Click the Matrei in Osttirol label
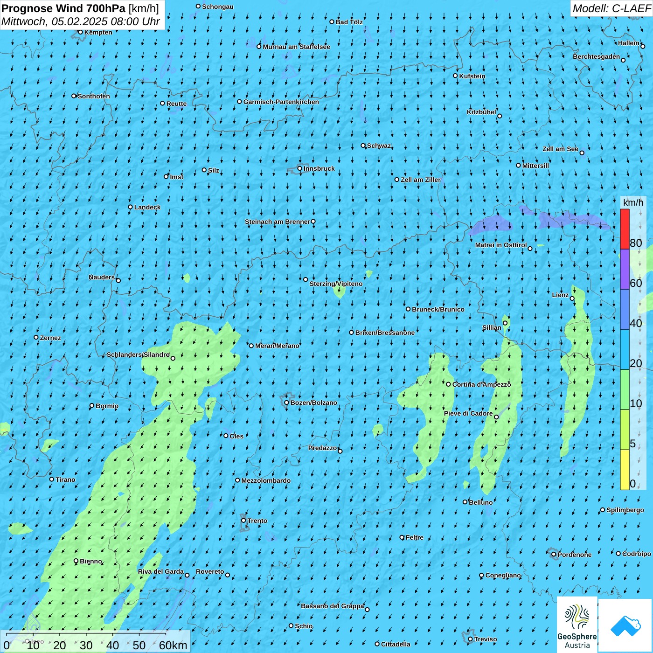 point(501,245)
